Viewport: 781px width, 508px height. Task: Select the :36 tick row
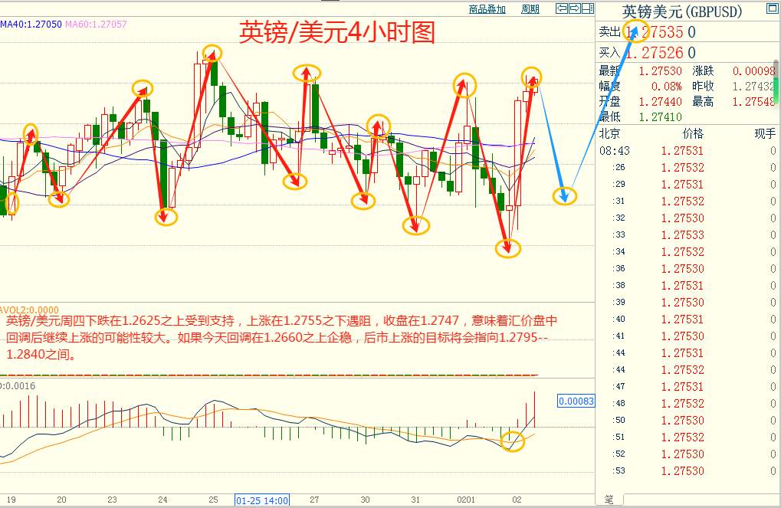click(687, 268)
